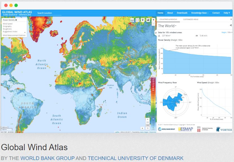Close legend height selector with X button
The width and height of the screenshot is (234, 162).
(142, 128)
